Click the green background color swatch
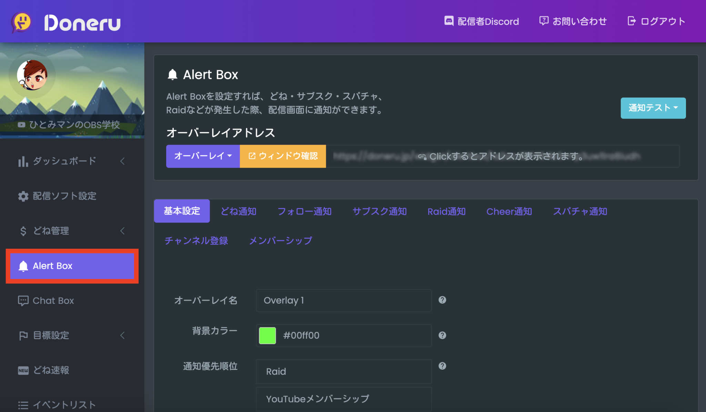706x412 pixels. click(x=267, y=336)
